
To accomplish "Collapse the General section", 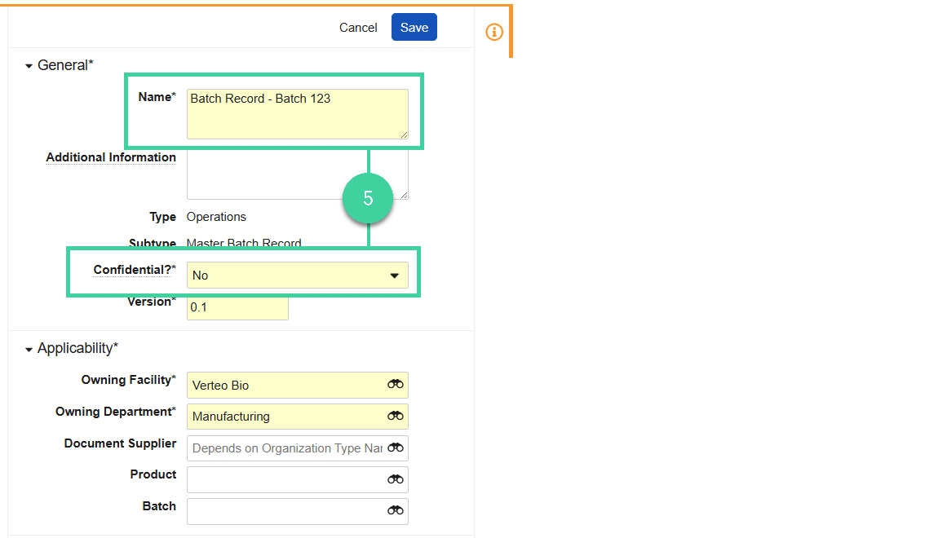I will click(29, 66).
